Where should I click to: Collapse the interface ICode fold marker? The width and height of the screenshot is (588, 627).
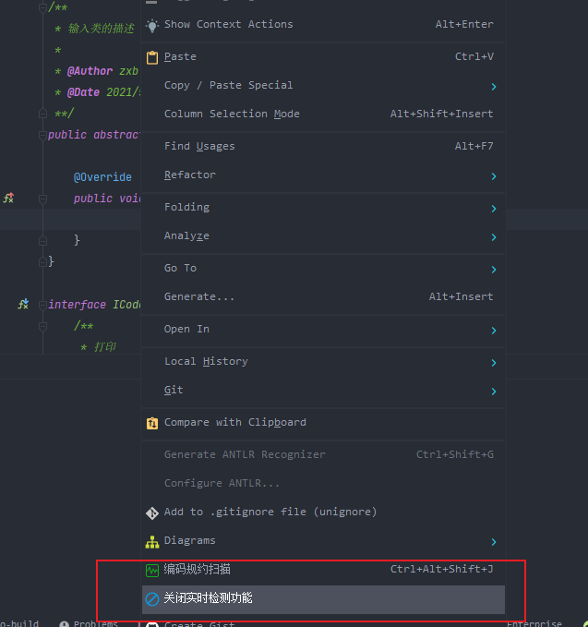click(x=42, y=305)
